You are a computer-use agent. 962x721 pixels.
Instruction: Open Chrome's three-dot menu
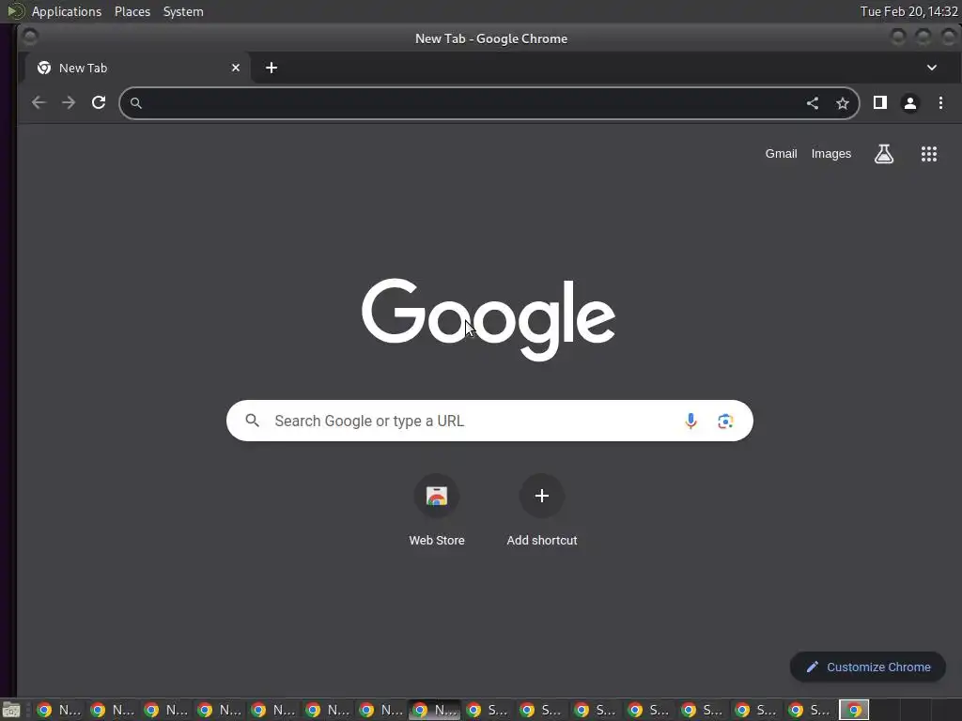click(940, 102)
